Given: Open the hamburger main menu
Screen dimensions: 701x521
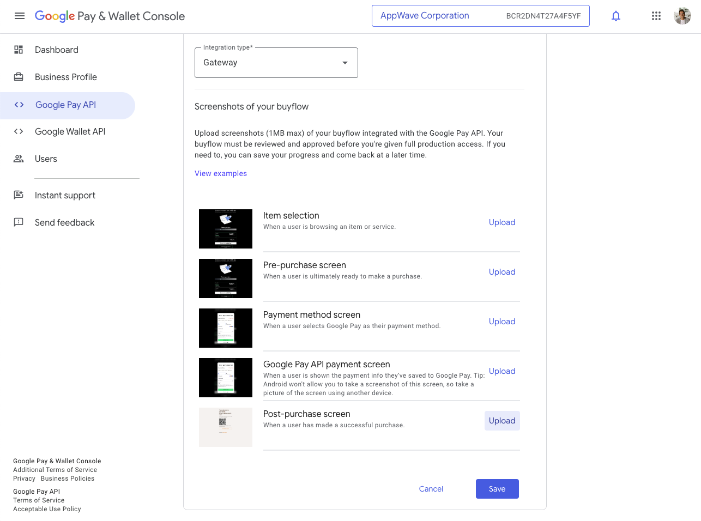Looking at the screenshot, I should [20, 16].
